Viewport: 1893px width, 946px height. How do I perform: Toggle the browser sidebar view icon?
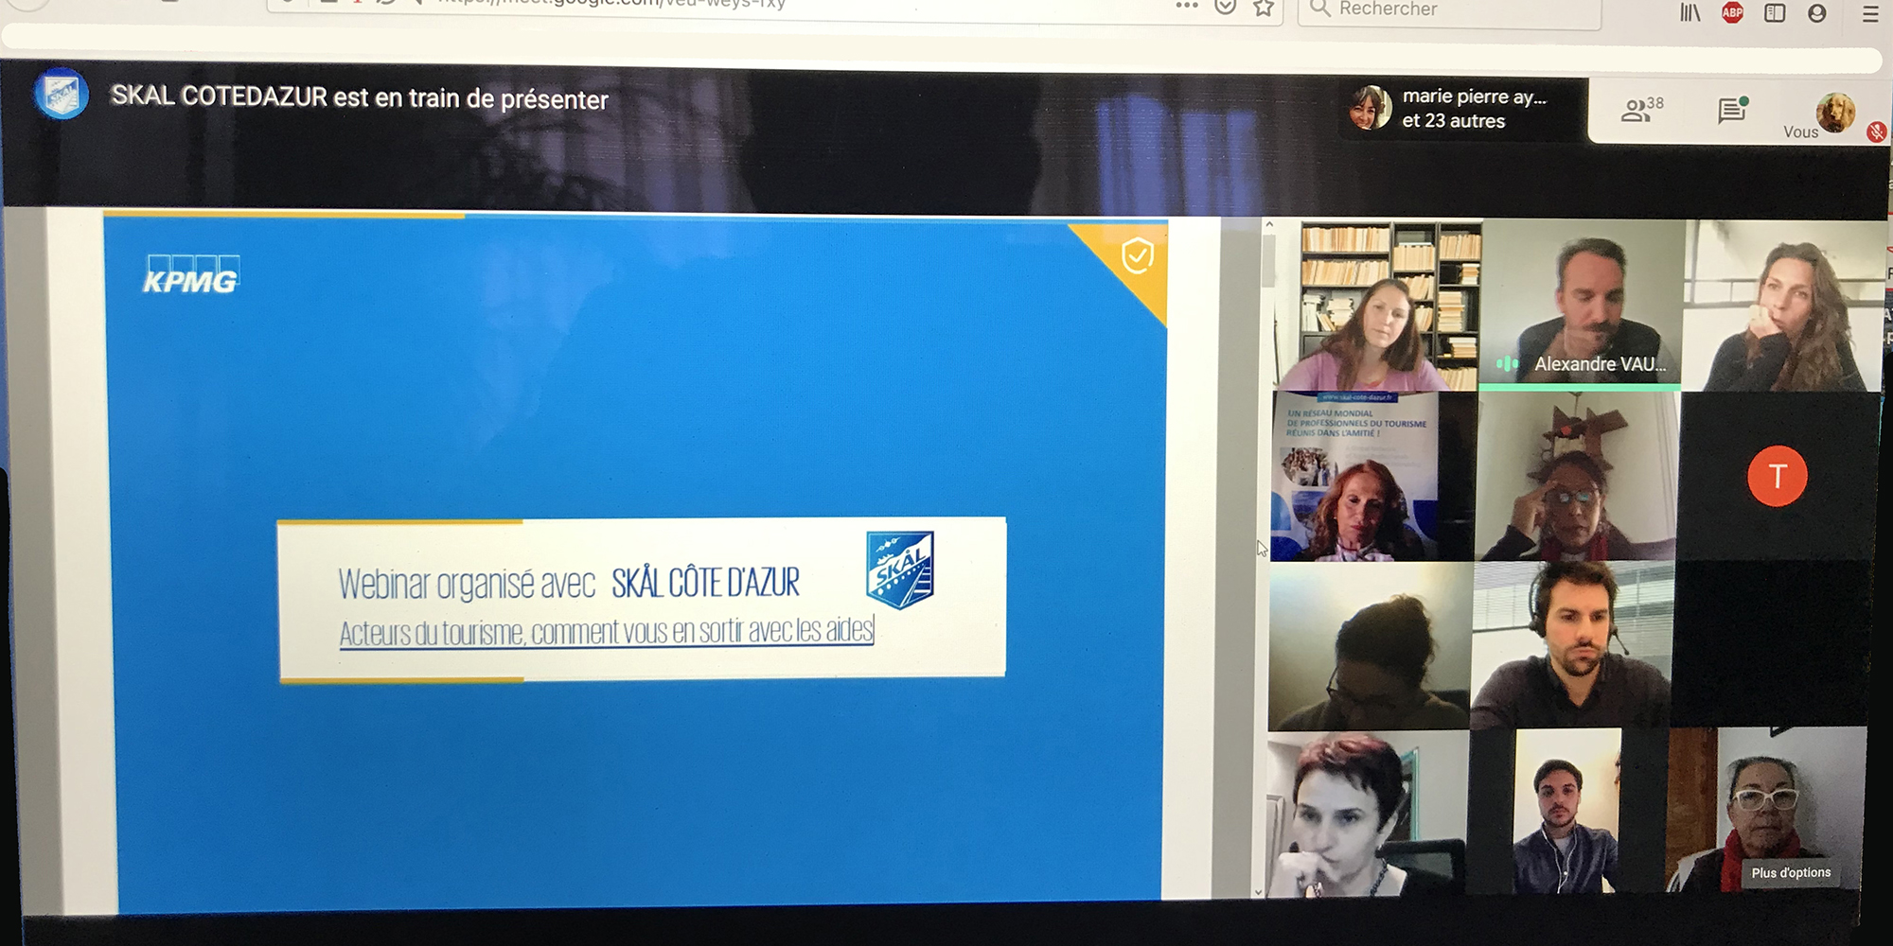tap(1775, 12)
